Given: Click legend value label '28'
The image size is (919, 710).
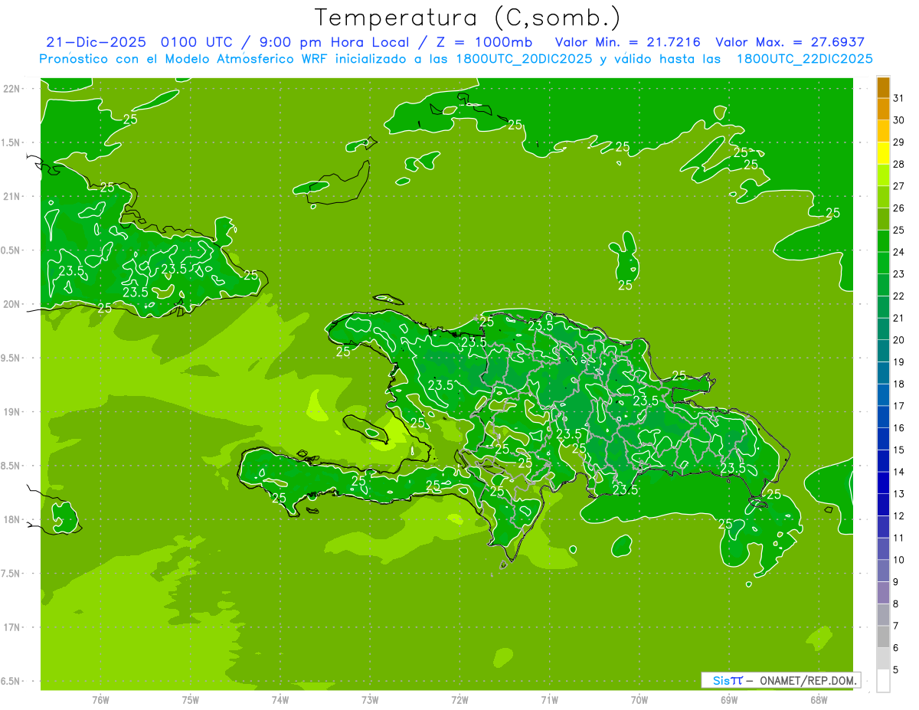Looking at the screenshot, I should 899,165.
